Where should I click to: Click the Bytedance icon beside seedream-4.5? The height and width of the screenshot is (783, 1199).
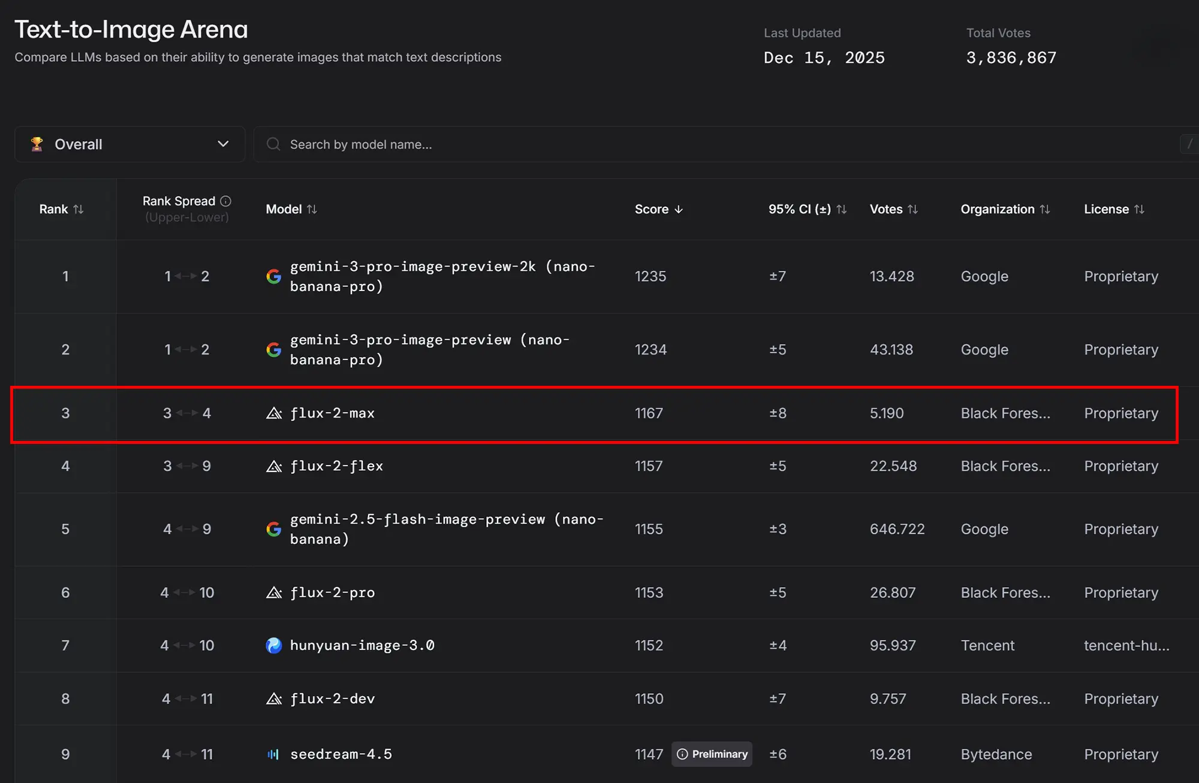(x=273, y=754)
